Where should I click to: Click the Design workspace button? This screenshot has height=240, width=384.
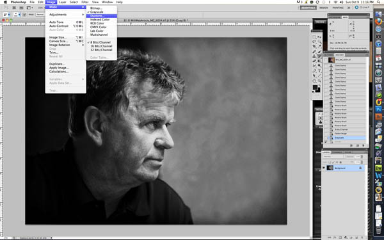[323, 8]
